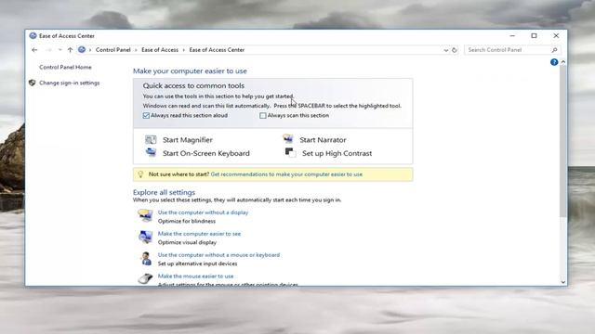Screen dimensions: 595x334
Task: Click the icon for computer without a display
Action: [x=145, y=215]
